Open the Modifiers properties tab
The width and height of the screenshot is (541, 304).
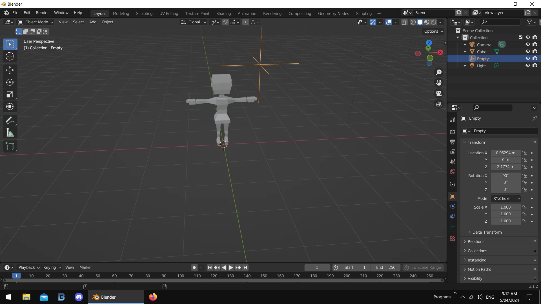[x=453, y=206]
